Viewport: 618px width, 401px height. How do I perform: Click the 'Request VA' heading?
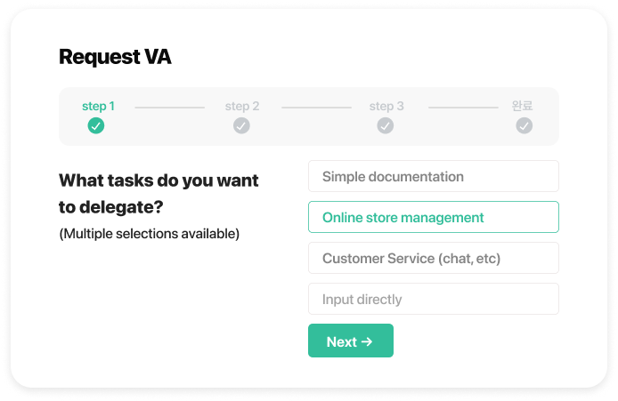tap(115, 57)
